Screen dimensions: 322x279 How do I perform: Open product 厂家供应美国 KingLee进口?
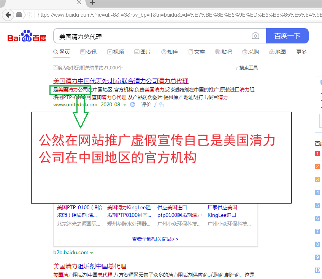222,211
